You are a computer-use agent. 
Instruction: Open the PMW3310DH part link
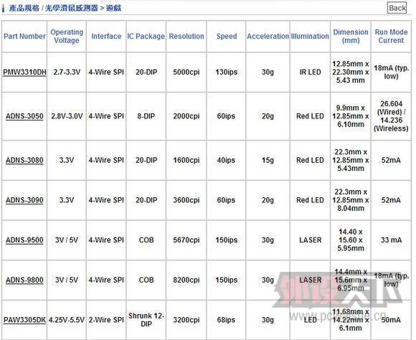tap(24, 72)
